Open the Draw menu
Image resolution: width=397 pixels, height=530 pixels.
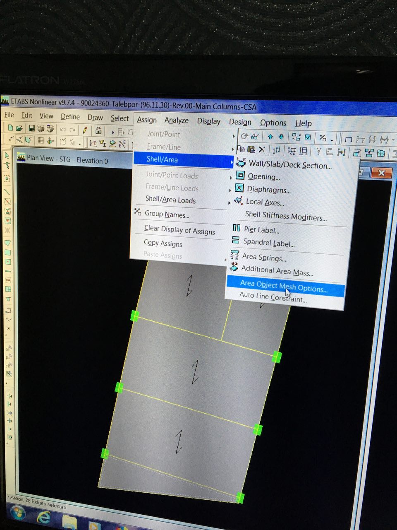click(95, 118)
